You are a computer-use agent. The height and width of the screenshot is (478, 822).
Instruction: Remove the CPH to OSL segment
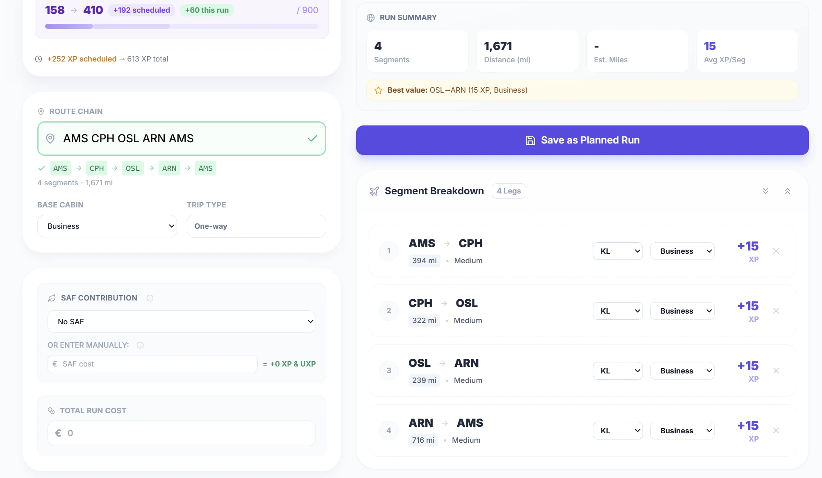[776, 311]
